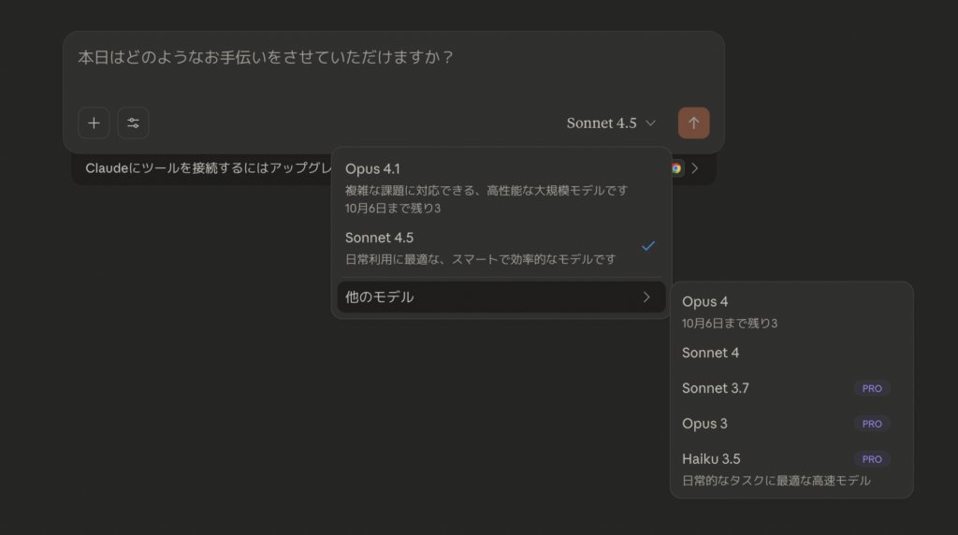Select the Haiku 3.5 fast model
The image size is (958, 535).
[711, 459]
